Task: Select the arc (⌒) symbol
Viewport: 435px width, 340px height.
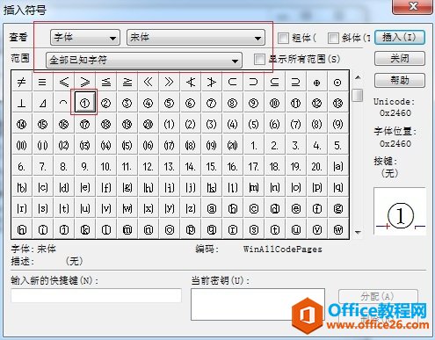Action: pyautogui.click(x=63, y=103)
